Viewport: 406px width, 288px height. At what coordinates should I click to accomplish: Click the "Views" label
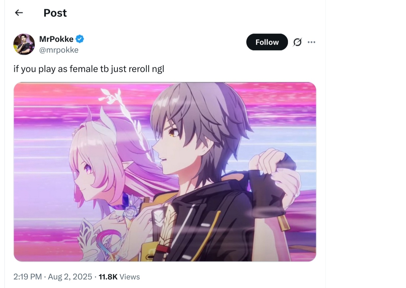coord(130,277)
